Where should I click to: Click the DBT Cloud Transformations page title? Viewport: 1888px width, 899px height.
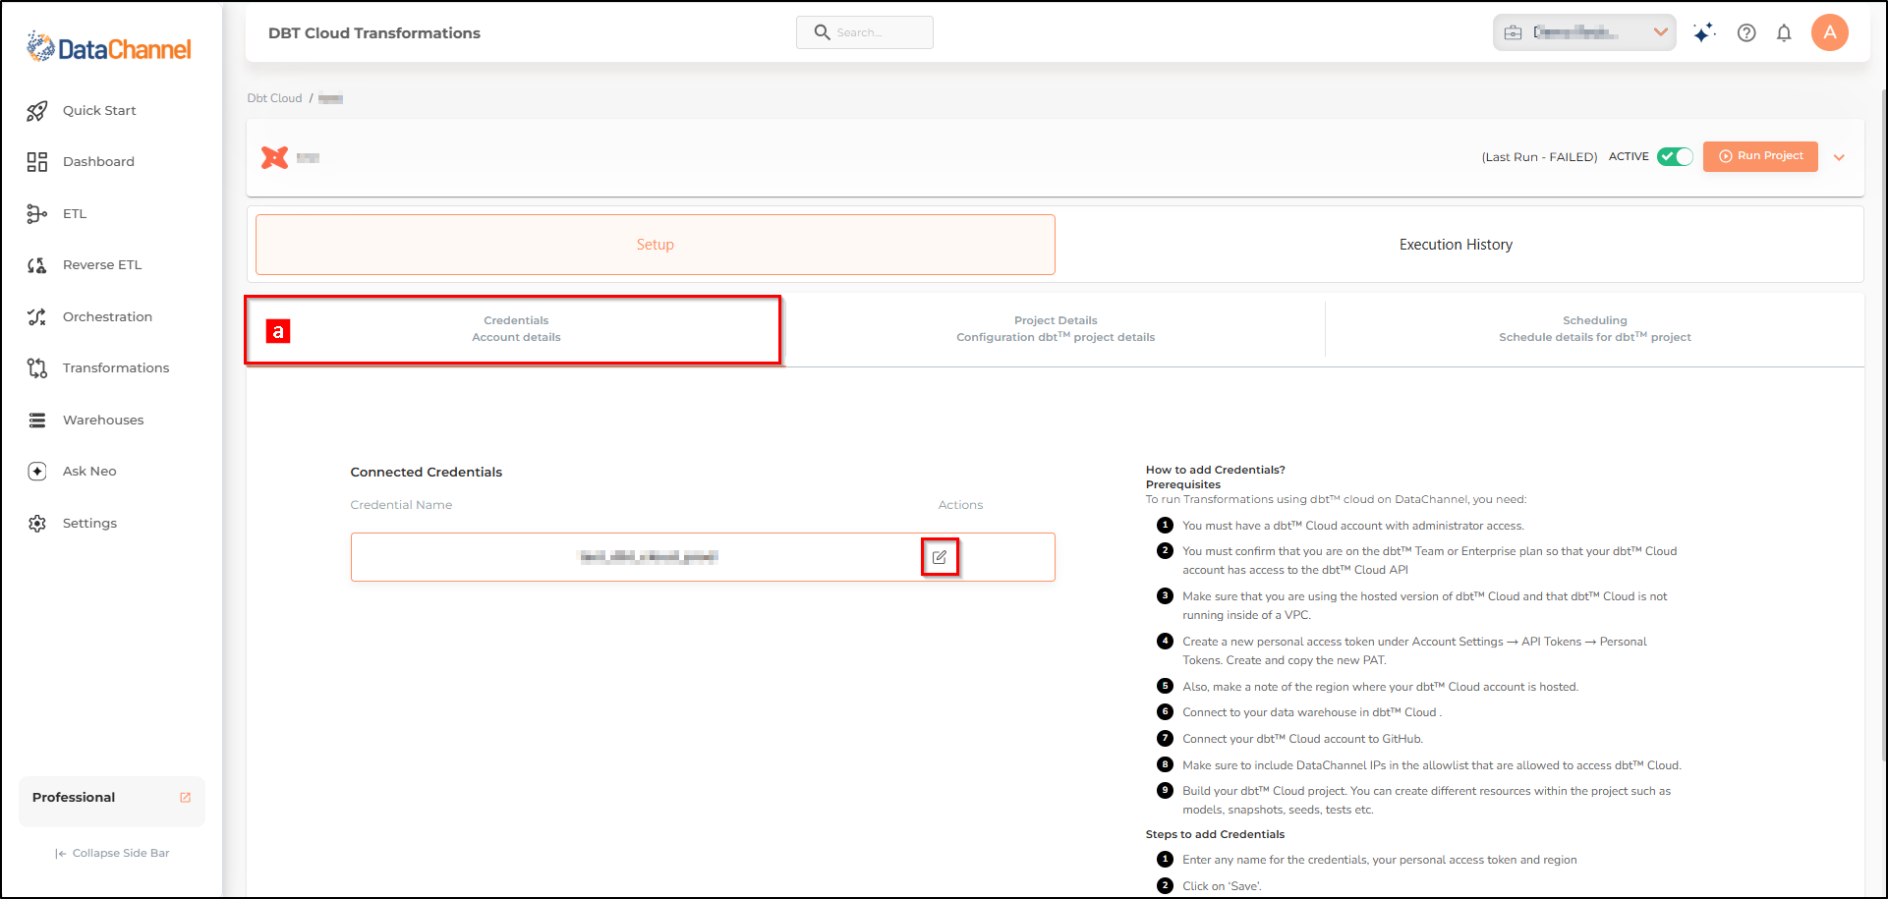pyautogui.click(x=374, y=33)
